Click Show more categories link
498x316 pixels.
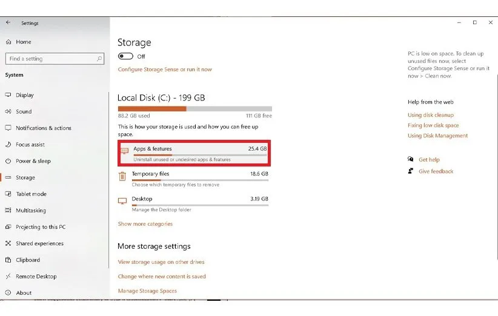pyautogui.click(x=145, y=223)
